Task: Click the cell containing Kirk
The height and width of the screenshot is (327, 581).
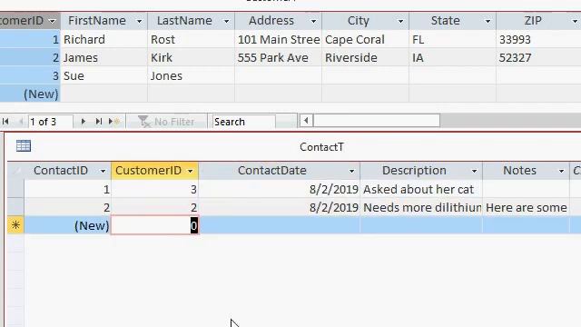Action: (192, 57)
